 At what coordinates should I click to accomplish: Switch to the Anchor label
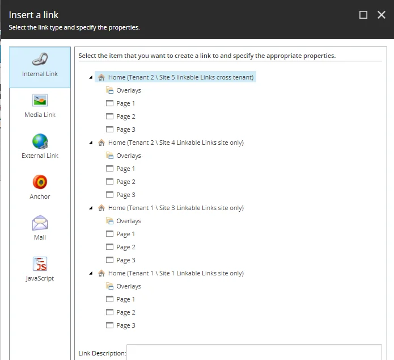40,196
